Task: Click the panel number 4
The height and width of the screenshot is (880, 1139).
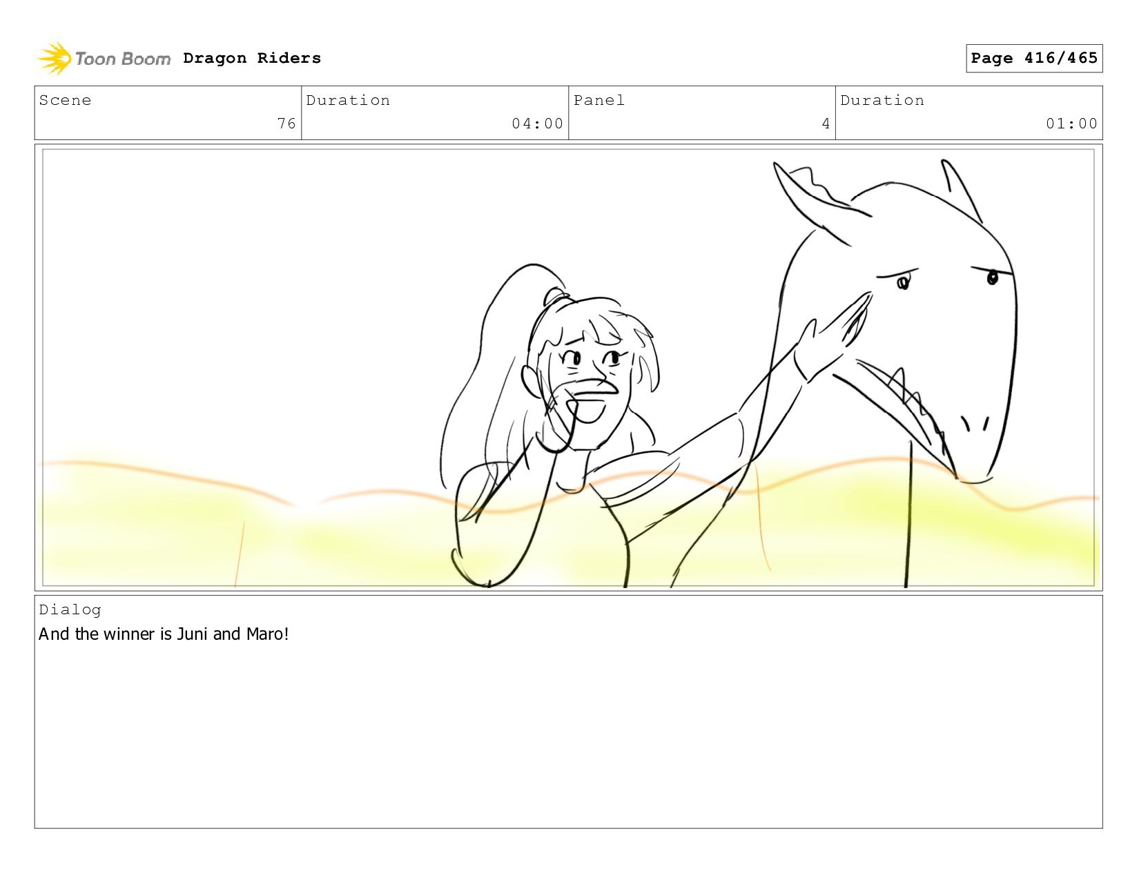Action: click(826, 124)
